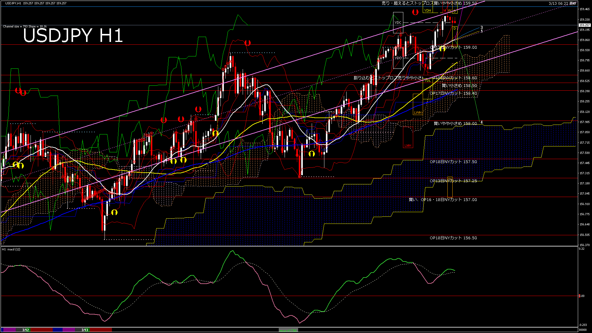The image size is (592, 333).
Task: Click the YDL marker label
Action: pos(428,81)
